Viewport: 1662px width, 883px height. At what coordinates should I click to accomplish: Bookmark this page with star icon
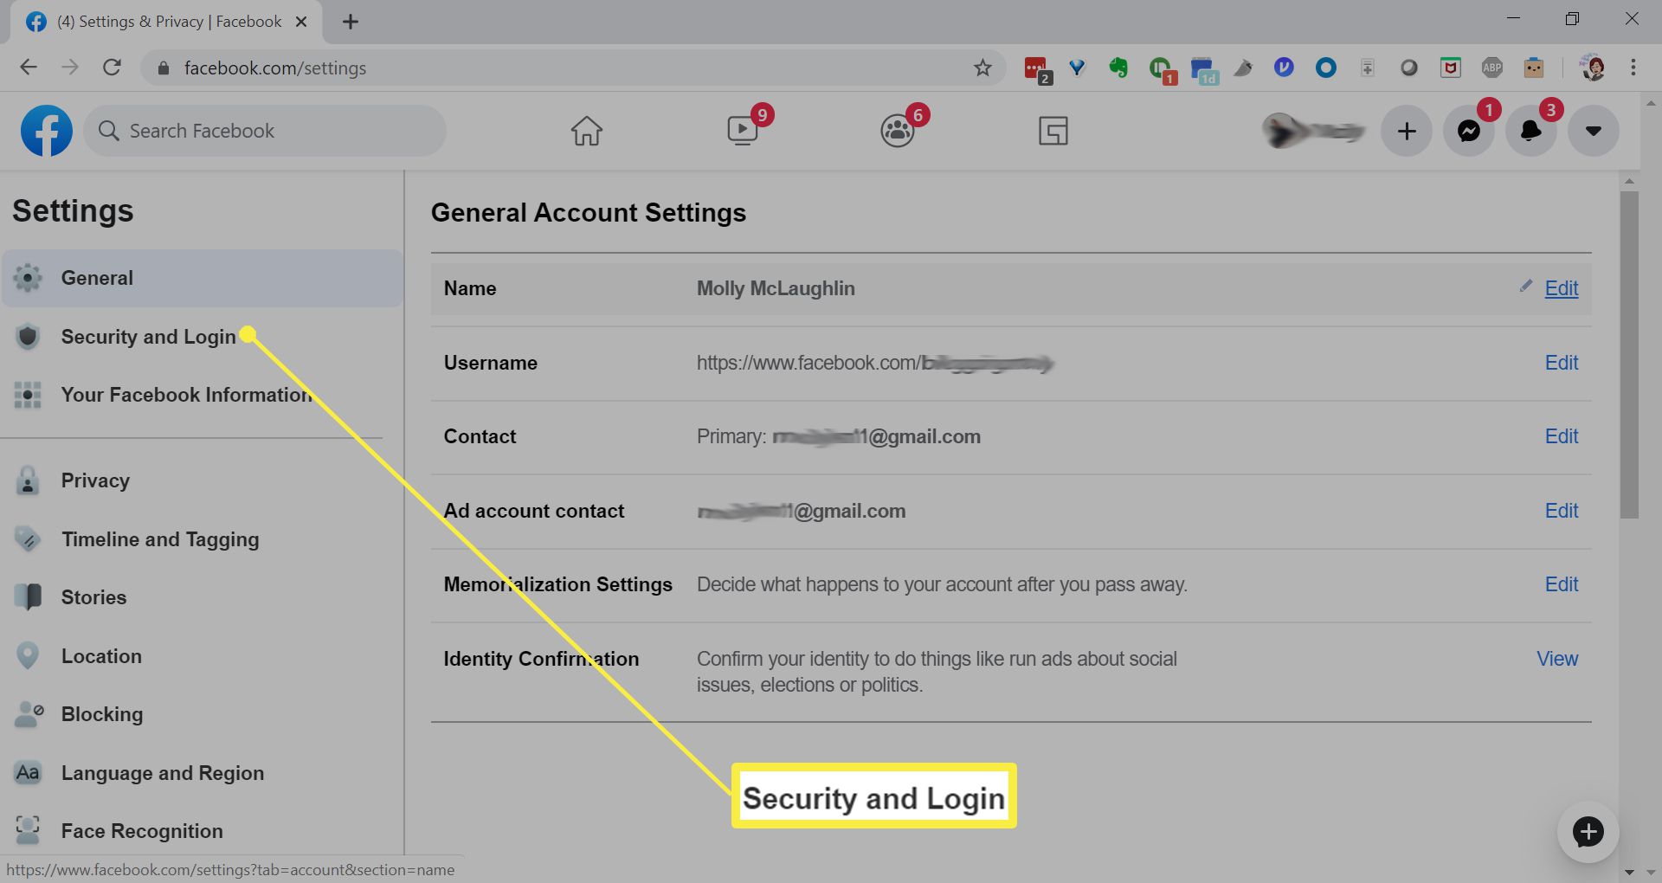pyautogui.click(x=982, y=68)
